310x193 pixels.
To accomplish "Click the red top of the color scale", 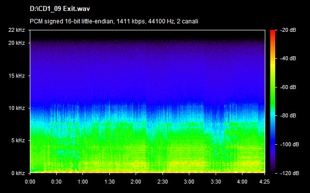I will (273, 31).
